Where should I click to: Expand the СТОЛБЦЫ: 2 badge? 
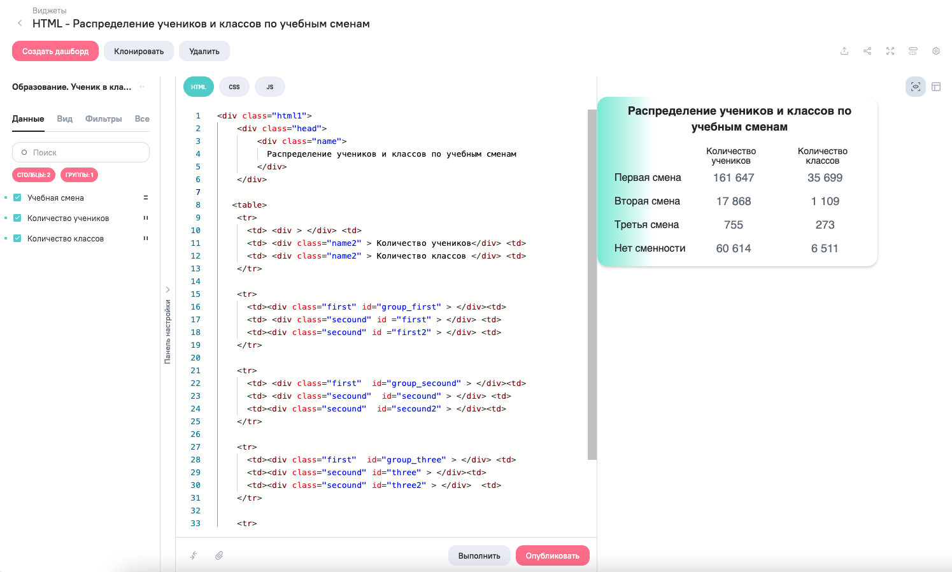point(34,175)
